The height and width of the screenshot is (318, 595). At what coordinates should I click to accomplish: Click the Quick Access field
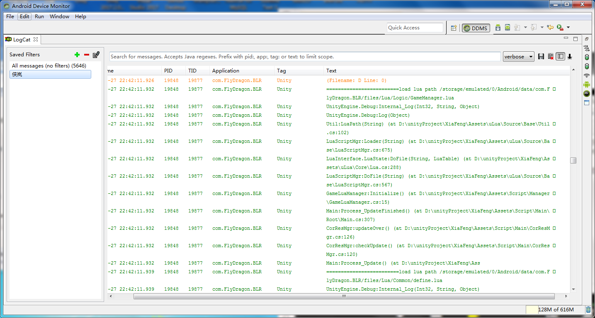415,28
